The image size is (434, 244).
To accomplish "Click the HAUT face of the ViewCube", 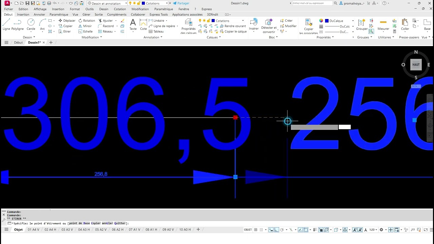I will [416, 64].
